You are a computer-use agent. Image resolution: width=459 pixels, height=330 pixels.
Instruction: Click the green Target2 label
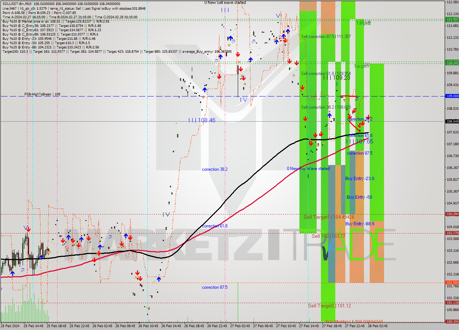[x=363, y=23]
